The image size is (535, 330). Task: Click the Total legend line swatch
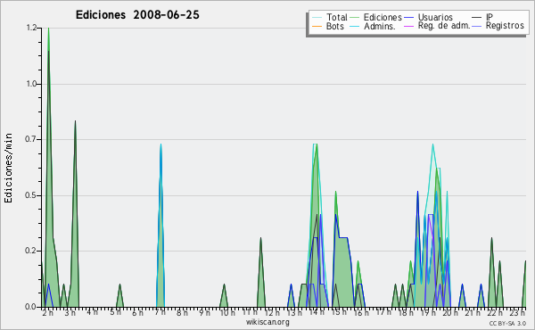(317, 18)
